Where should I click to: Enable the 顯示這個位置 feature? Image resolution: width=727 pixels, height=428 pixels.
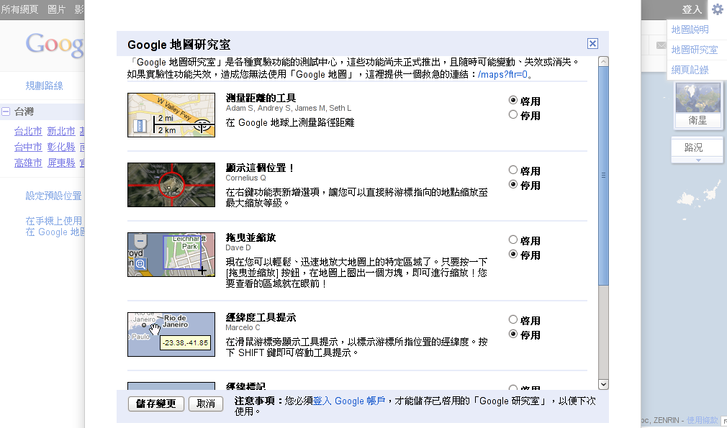(x=513, y=170)
